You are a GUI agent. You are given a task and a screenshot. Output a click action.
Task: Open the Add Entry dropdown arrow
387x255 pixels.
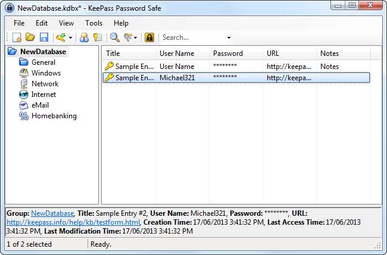(x=71, y=37)
